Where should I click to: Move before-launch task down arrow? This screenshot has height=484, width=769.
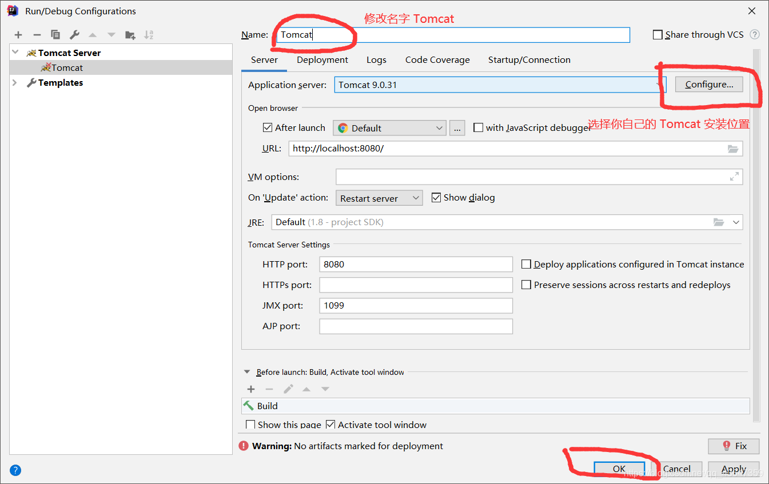tap(325, 389)
